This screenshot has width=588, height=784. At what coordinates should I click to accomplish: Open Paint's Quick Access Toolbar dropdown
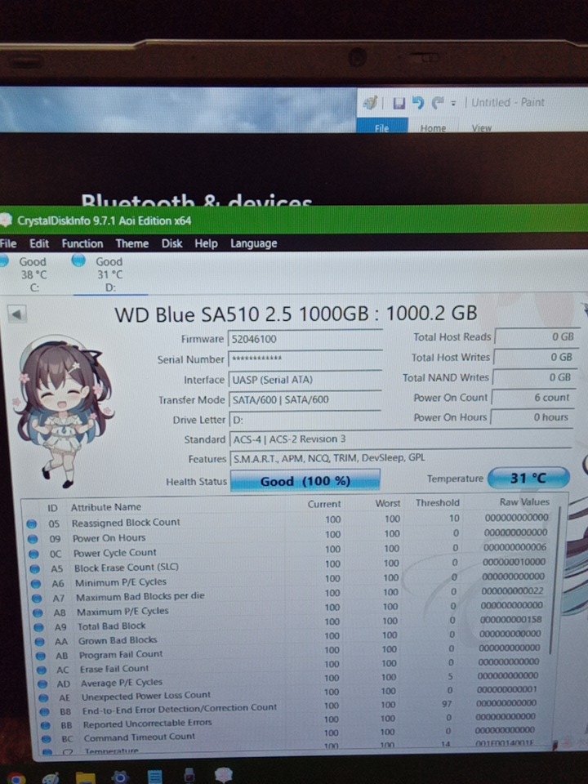[x=453, y=104]
